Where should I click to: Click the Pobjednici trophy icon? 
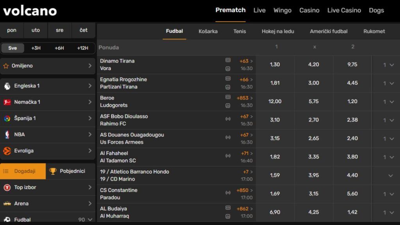[53, 171]
